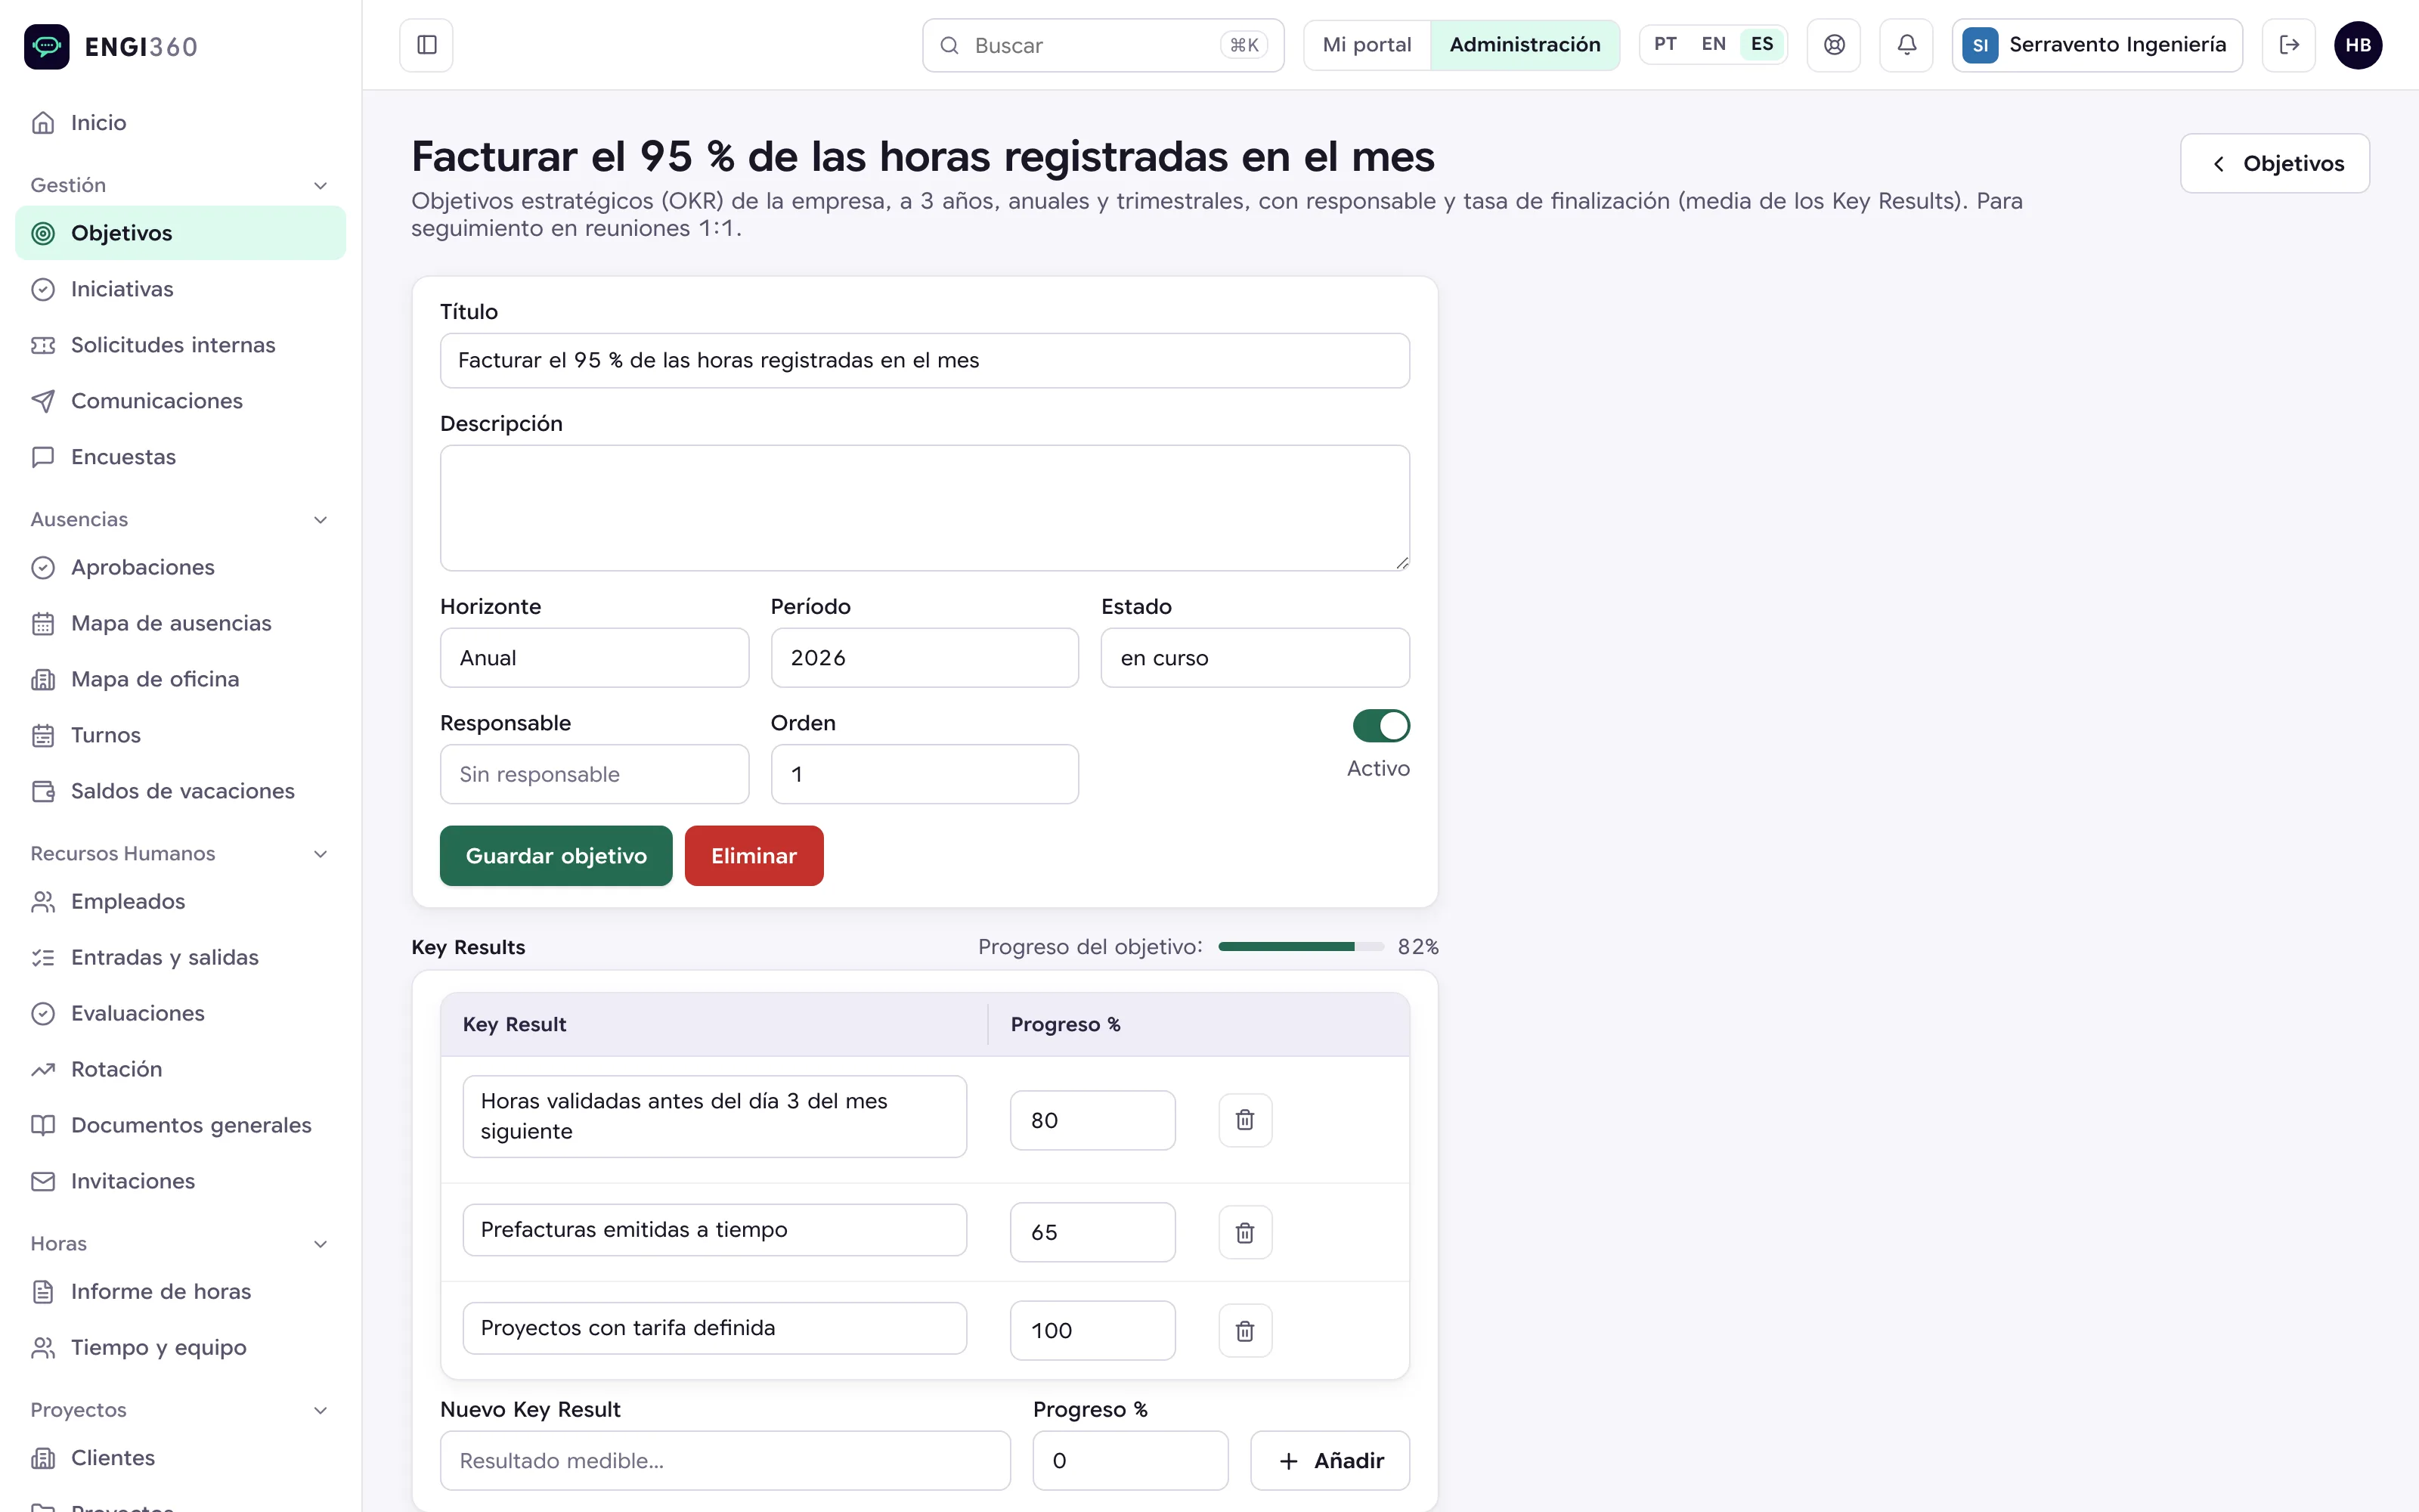Go to Inicio in the sidebar
The width and height of the screenshot is (2419, 1512).
click(x=181, y=123)
